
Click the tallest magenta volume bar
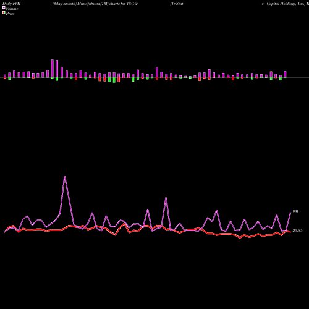(53, 69)
